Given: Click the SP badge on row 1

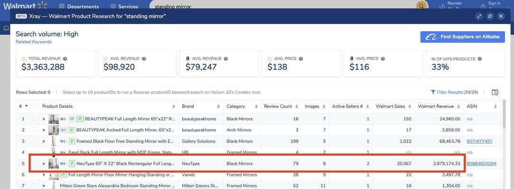Looking at the screenshot, I should point(72,119).
